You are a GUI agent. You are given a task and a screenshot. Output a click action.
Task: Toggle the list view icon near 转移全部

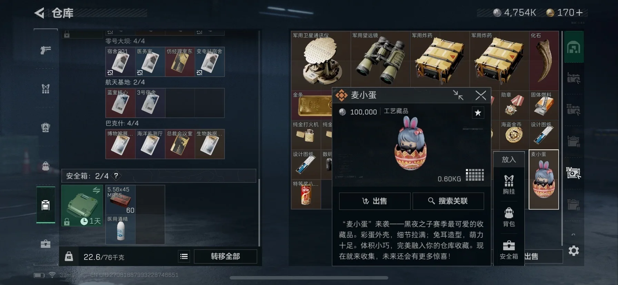(x=184, y=256)
